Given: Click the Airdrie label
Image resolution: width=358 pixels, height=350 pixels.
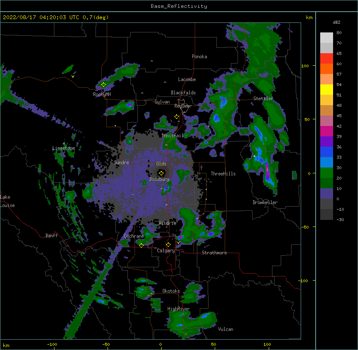Looking at the screenshot, I should (x=168, y=223).
